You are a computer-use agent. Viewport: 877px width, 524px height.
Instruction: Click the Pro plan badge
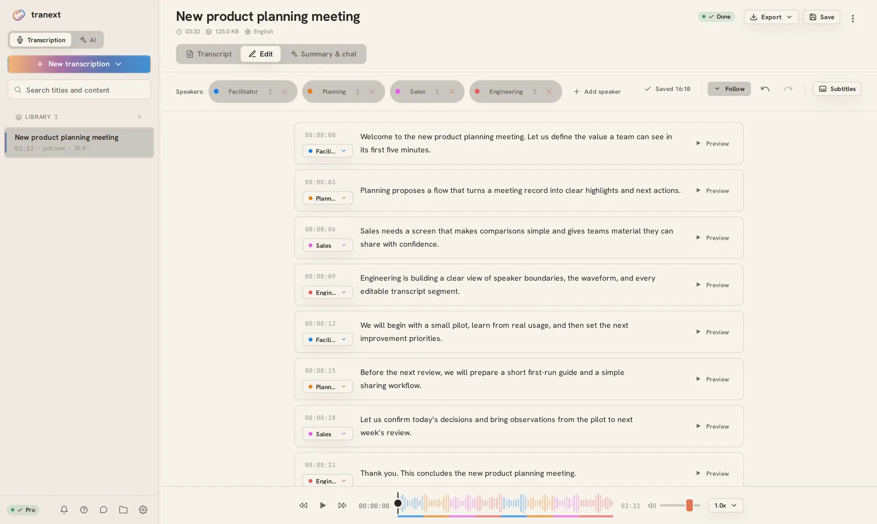pyautogui.click(x=23, y=510)
